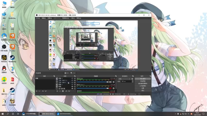The height and width of the screenshot is (116, 207).
Task: Move source up arrow in 来源 panel
Action: click(66, 91)
